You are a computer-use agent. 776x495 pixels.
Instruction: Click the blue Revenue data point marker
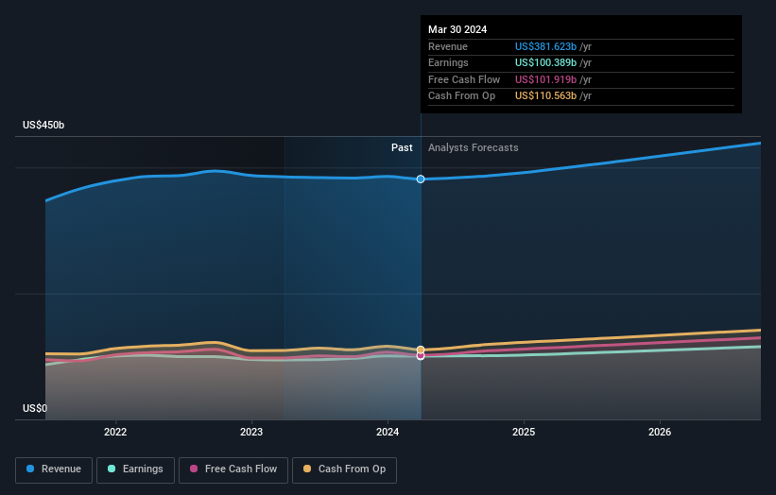tap(421, 179)
